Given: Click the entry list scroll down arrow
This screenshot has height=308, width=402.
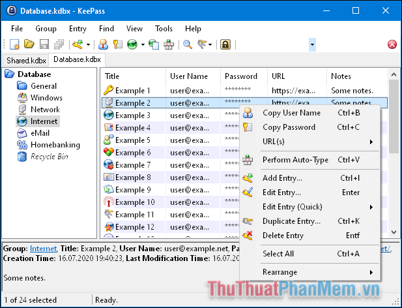Looking at the screenshot, I should pos(394,232).
